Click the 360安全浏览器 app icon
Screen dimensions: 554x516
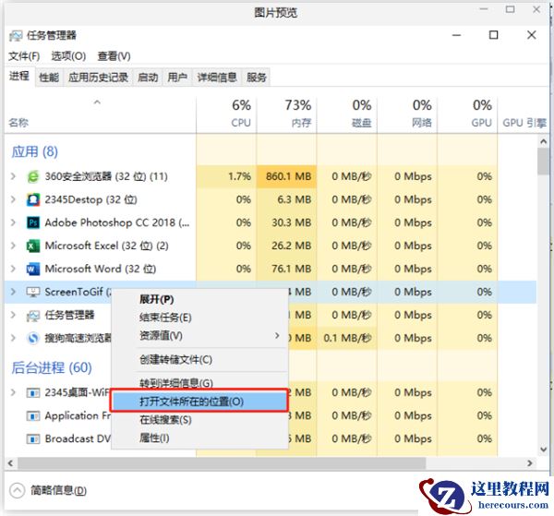pos(33,176)
